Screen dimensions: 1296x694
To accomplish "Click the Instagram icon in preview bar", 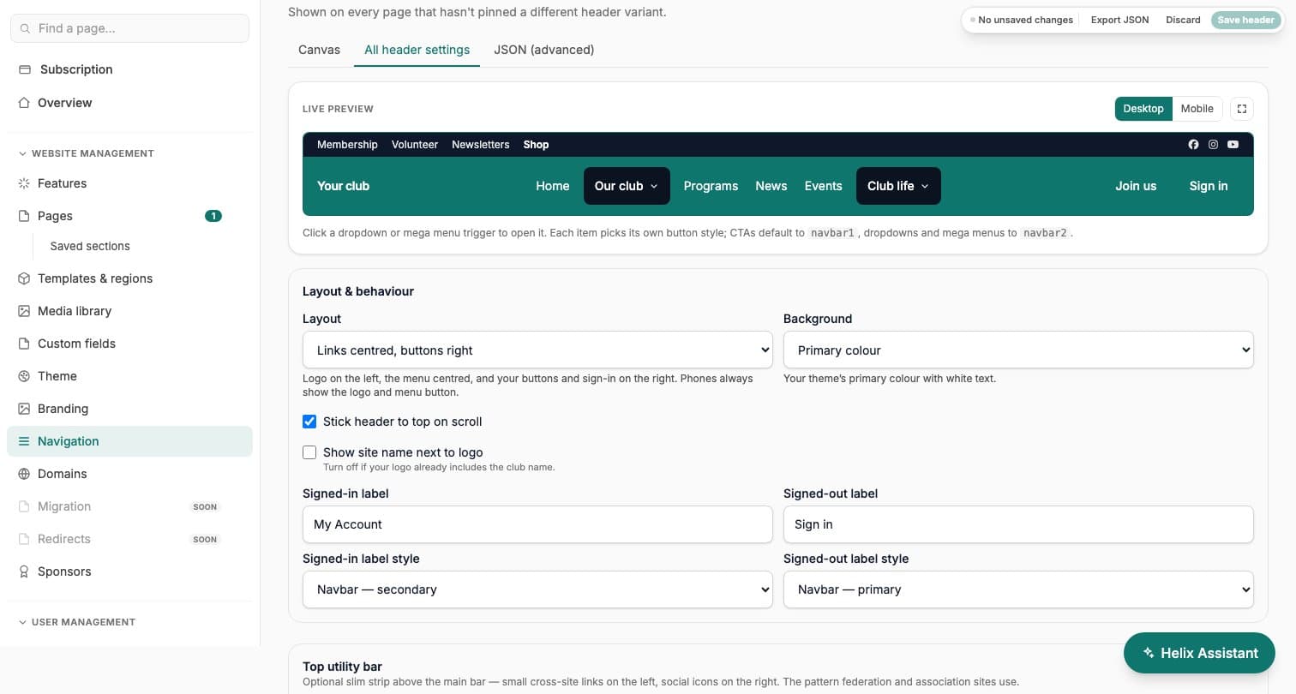I will (1213, 145).
